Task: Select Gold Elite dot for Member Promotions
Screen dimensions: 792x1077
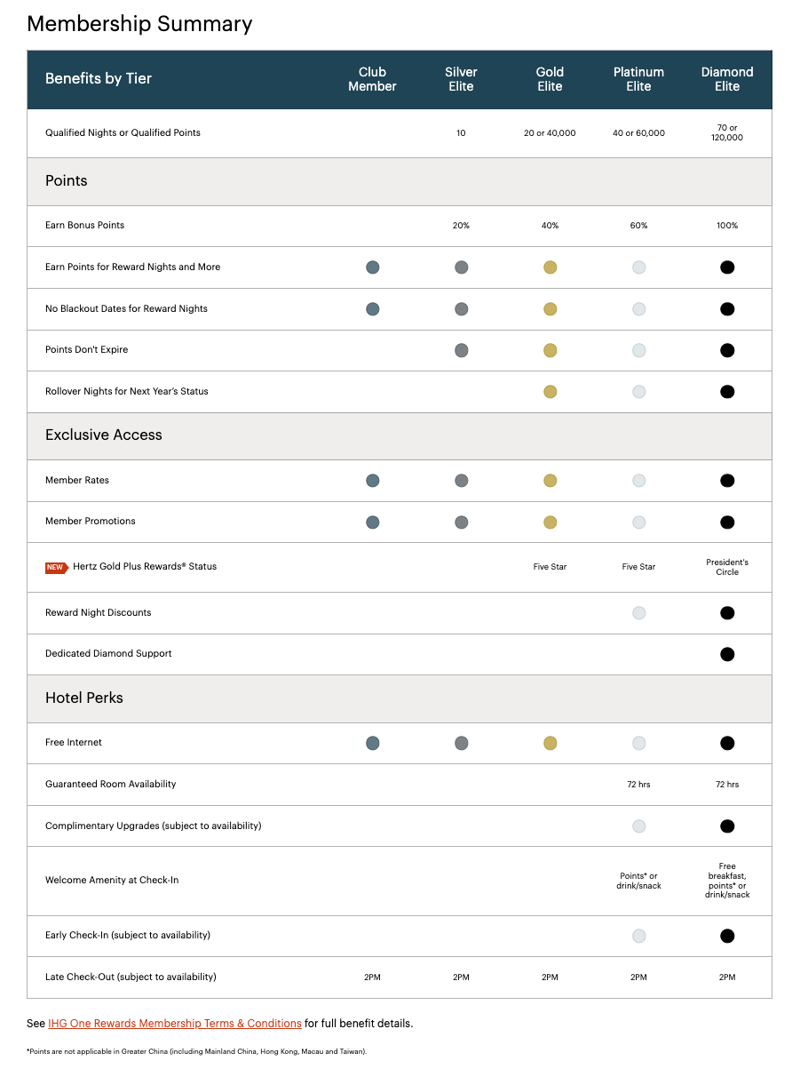Action: (x=550, y=522)
